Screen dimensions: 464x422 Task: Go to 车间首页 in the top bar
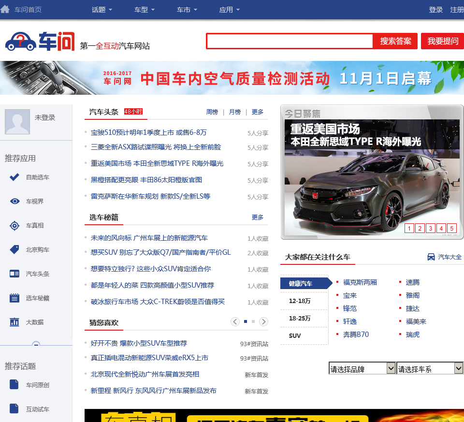pos(28,10)
